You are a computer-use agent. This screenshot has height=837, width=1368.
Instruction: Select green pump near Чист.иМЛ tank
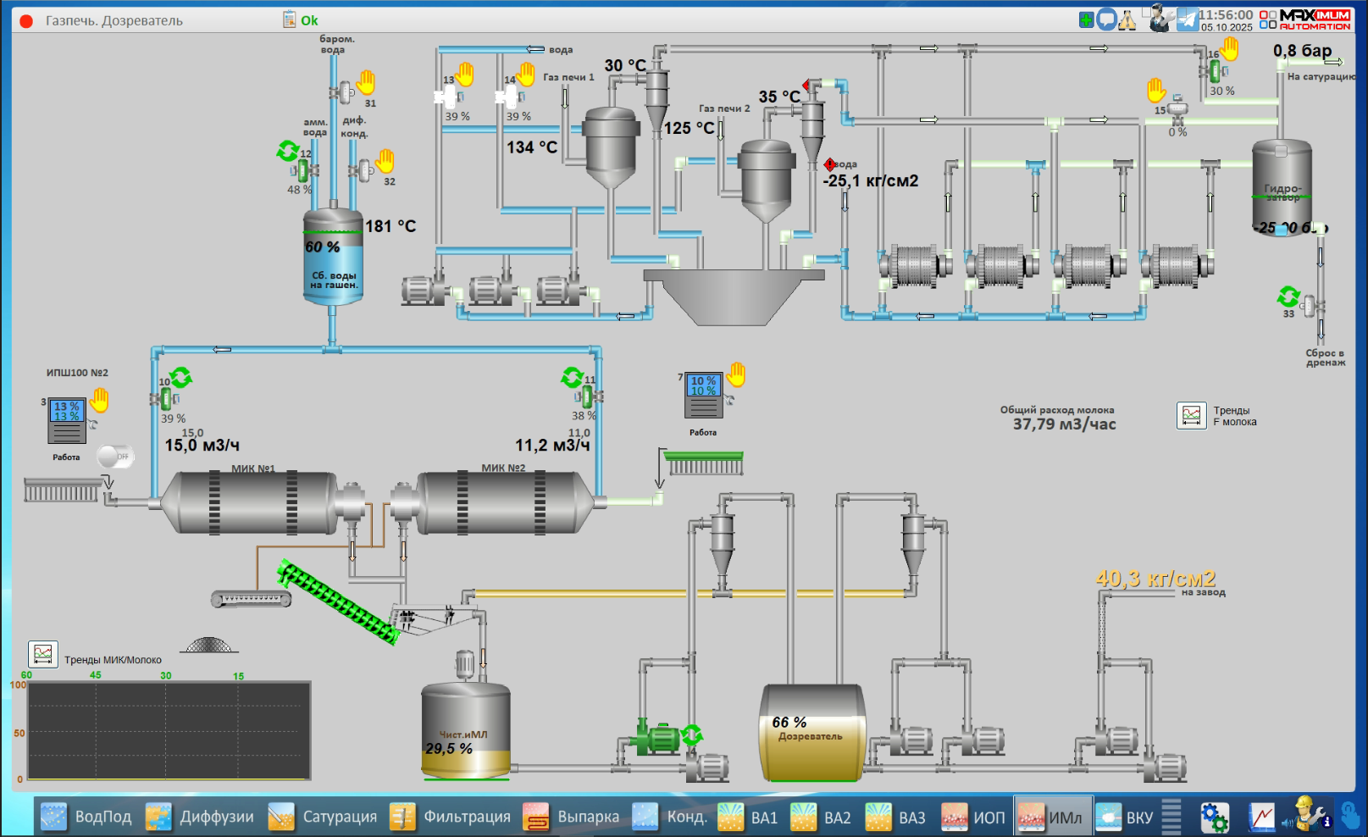656,738
